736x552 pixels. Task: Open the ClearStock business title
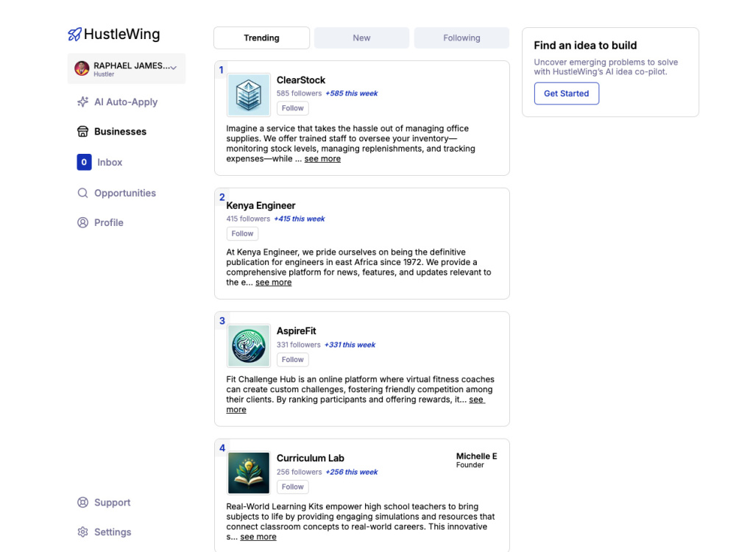pyautogui.click(x=301, y=80)
